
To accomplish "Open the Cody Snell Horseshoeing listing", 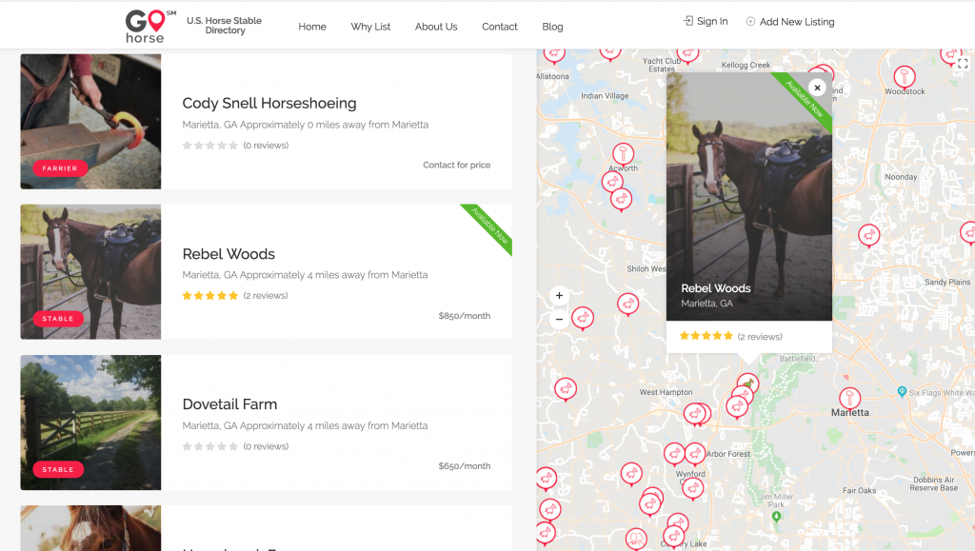I will [x=269, y=103].
